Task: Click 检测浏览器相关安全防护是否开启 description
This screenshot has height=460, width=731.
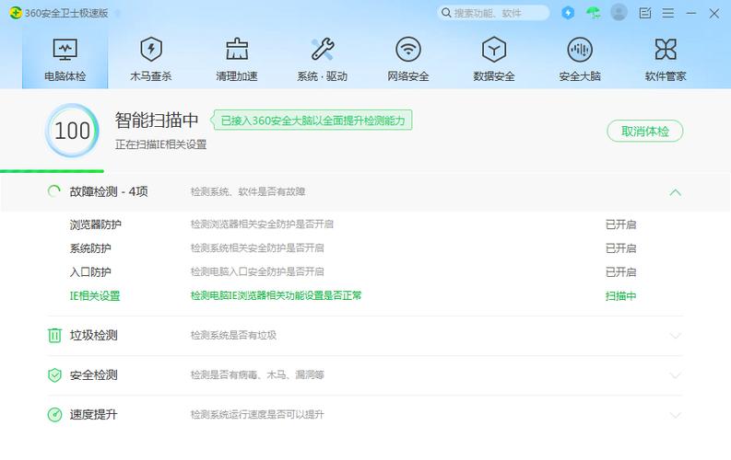Action: click(x=262, y=224)
